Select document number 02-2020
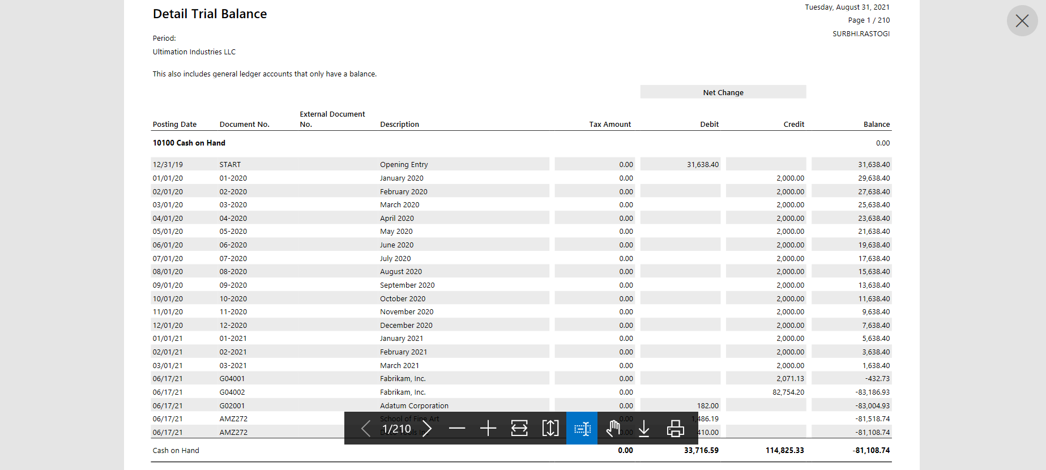This screenshot has width=1046, height=470. pyautogui.click(x=233, y=192)
